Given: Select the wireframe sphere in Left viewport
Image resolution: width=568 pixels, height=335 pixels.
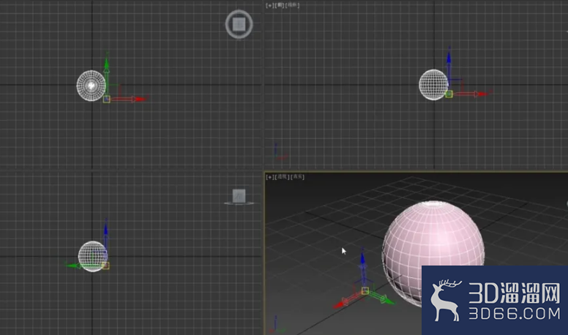Looking at the screenshot, I should [x=93, y=257].
